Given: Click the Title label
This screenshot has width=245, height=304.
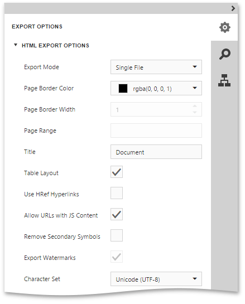Looking at the screenshot, I should pyautogui.click(x=30, y=152).
